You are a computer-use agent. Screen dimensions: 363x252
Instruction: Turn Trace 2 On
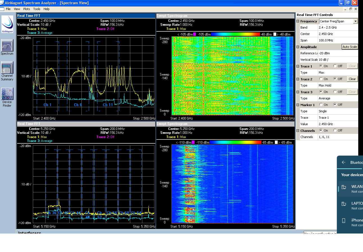coord(321,79)
